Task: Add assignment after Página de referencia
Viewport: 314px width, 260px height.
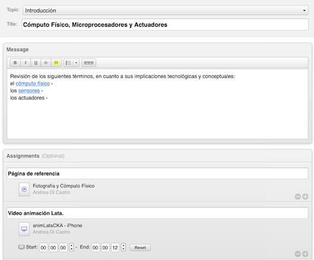Action: pos(305,196)
